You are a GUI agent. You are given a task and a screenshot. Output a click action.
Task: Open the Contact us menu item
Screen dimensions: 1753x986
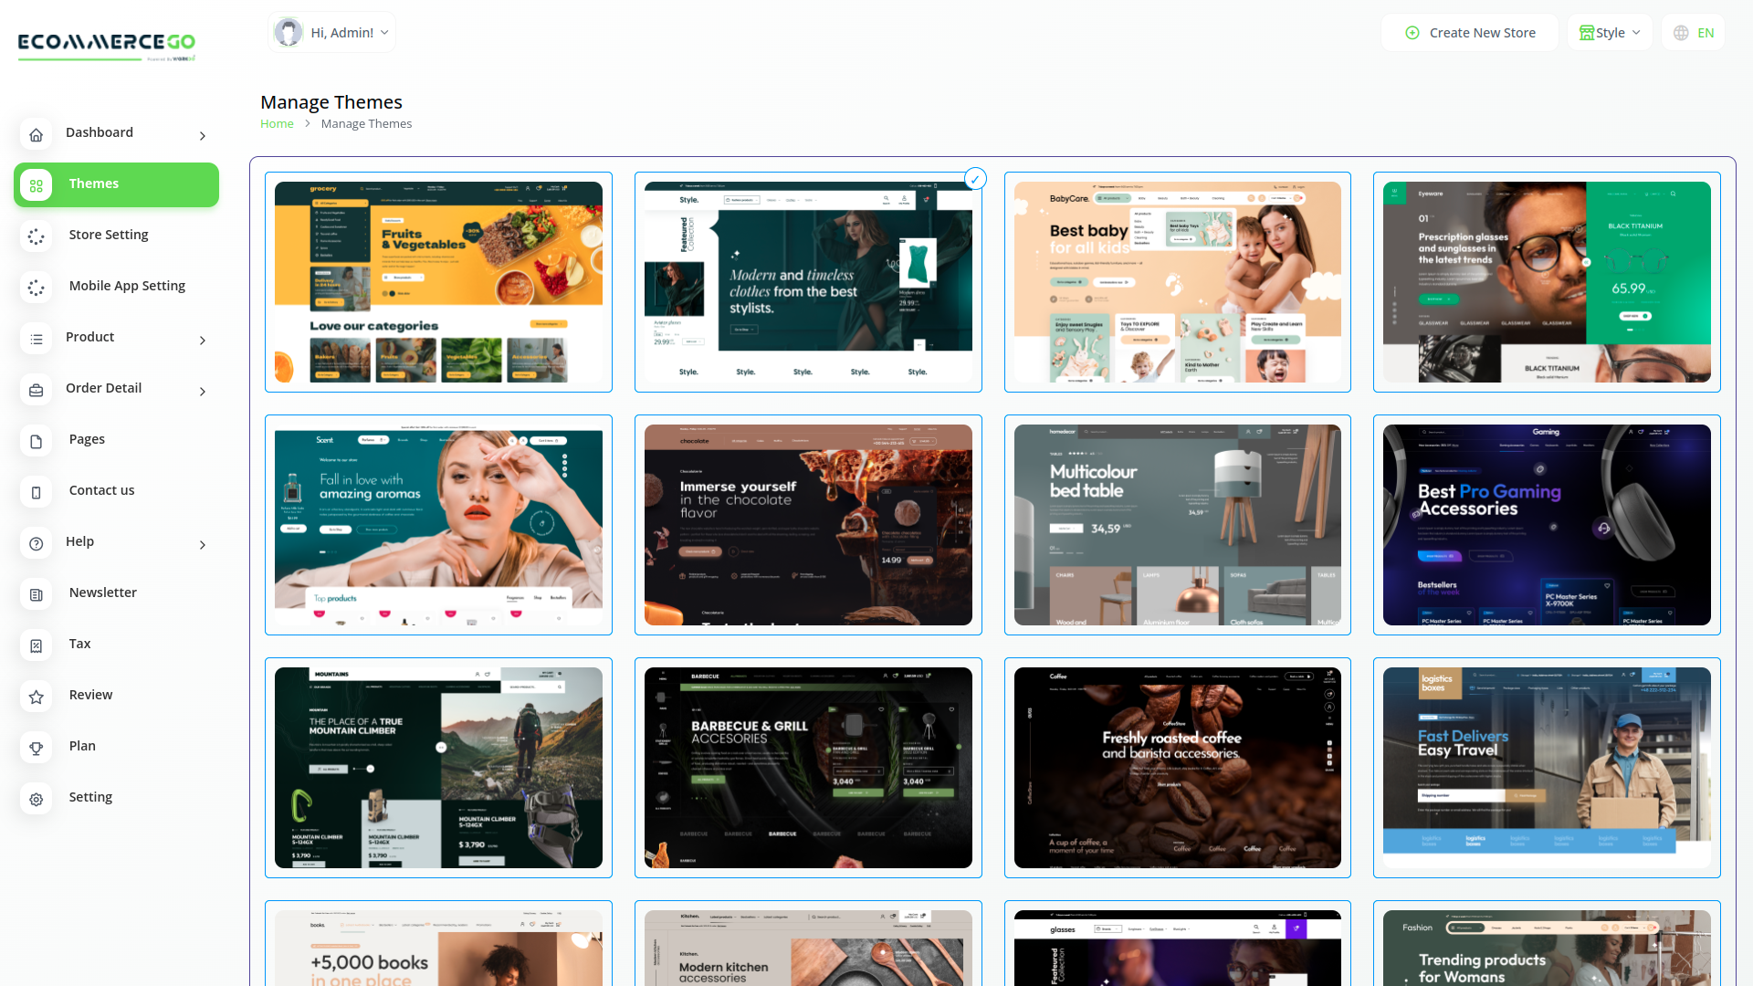coord(101,490)
